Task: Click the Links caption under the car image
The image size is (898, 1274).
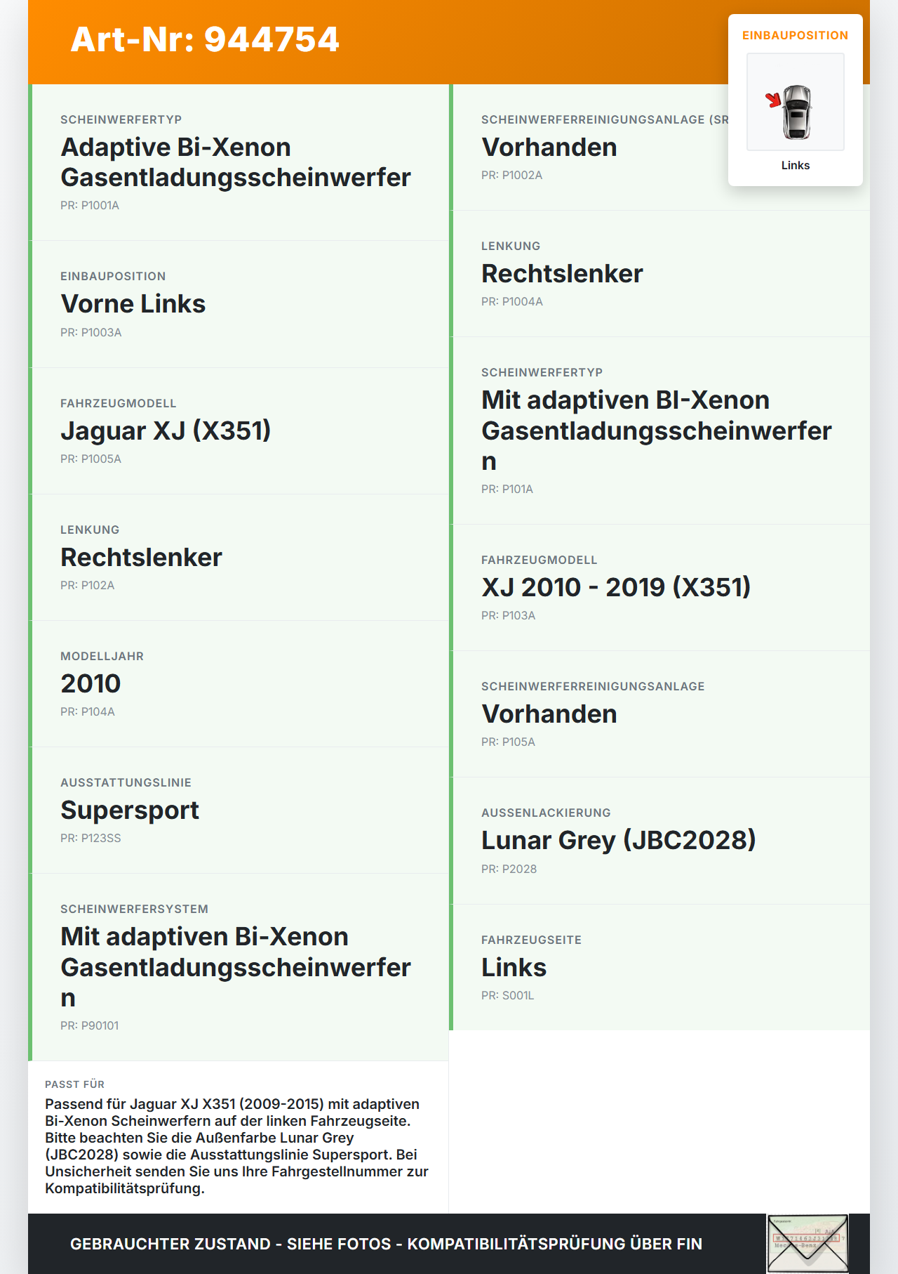Action: click(x=796, y=165)
